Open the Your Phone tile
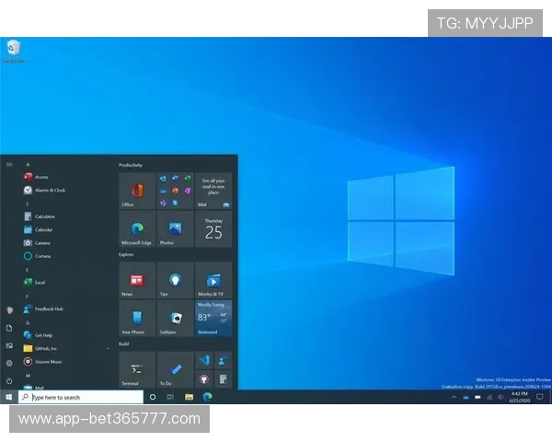The width and height of the screenshot is (552, 442). point(137,318)
